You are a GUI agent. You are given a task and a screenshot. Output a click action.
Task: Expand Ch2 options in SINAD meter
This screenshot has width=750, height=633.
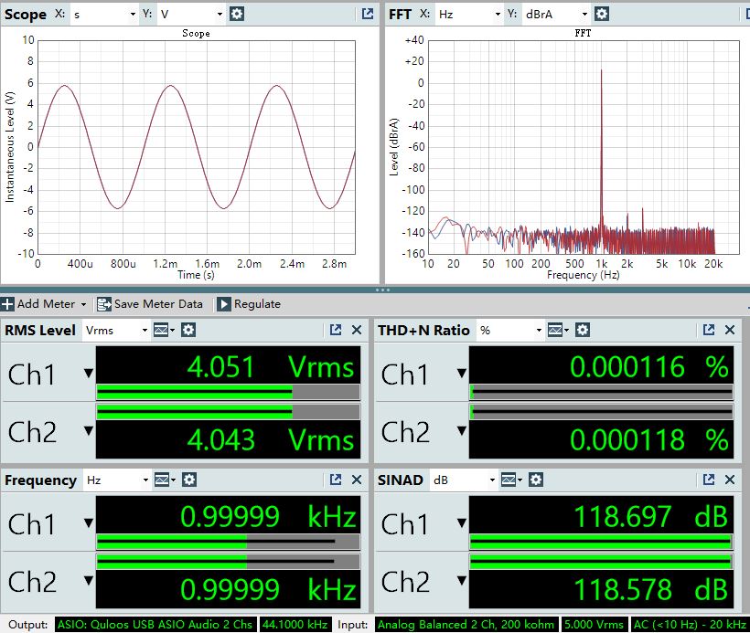click(x=461, y=581)
